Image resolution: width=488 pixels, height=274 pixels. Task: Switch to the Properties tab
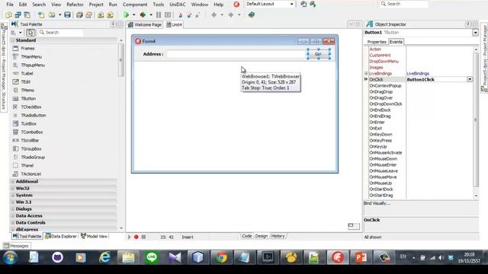[x=376, y=42]
